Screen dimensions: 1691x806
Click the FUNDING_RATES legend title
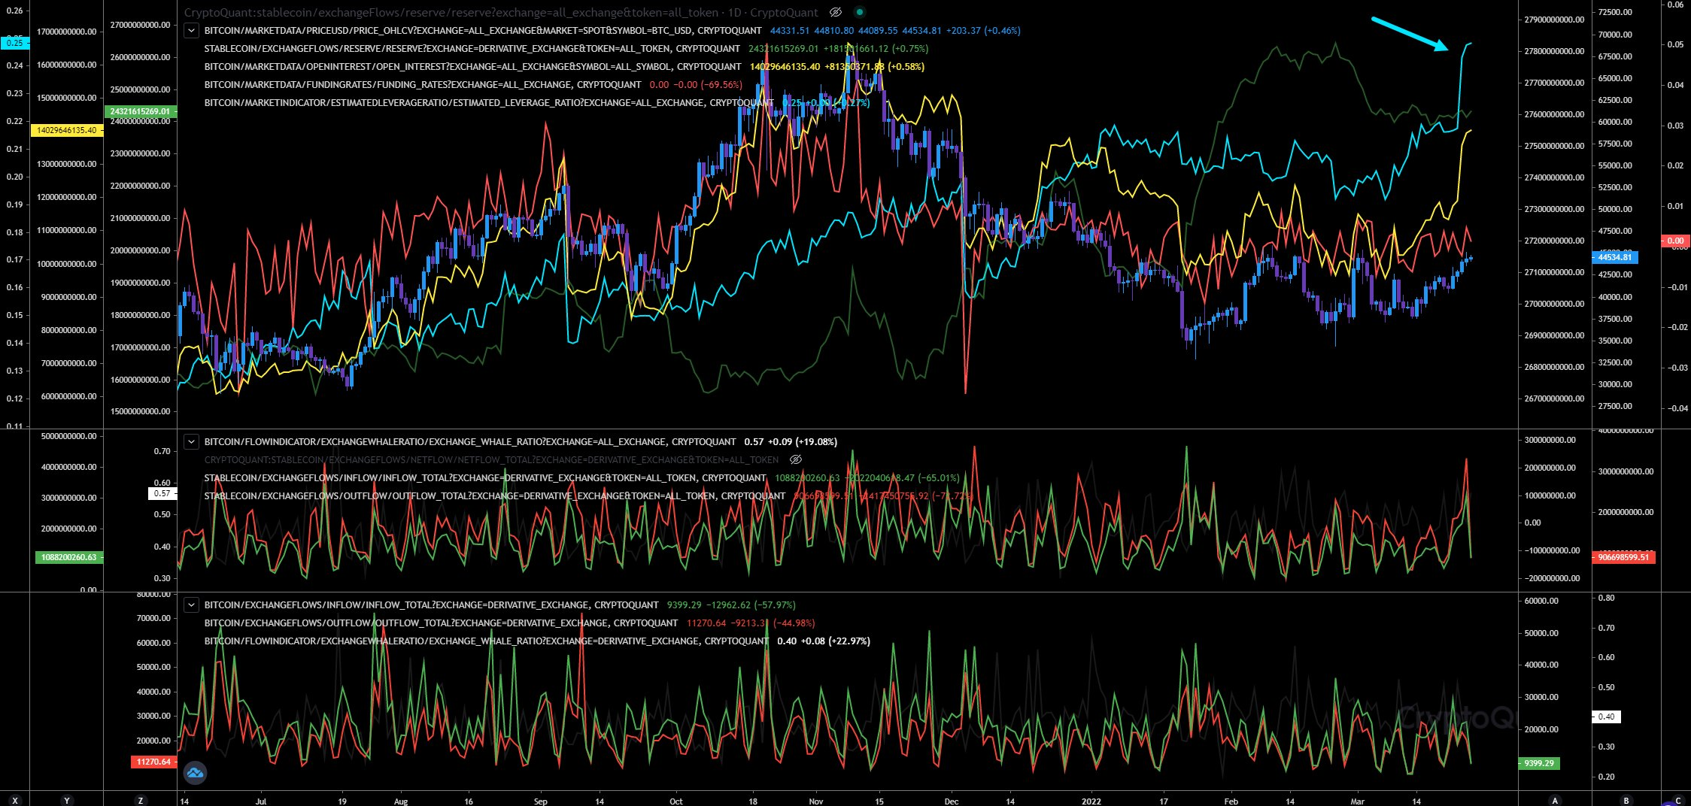(423, 85)
